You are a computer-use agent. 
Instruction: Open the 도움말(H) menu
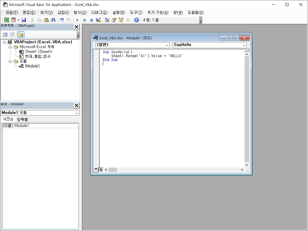coord(196,13)
